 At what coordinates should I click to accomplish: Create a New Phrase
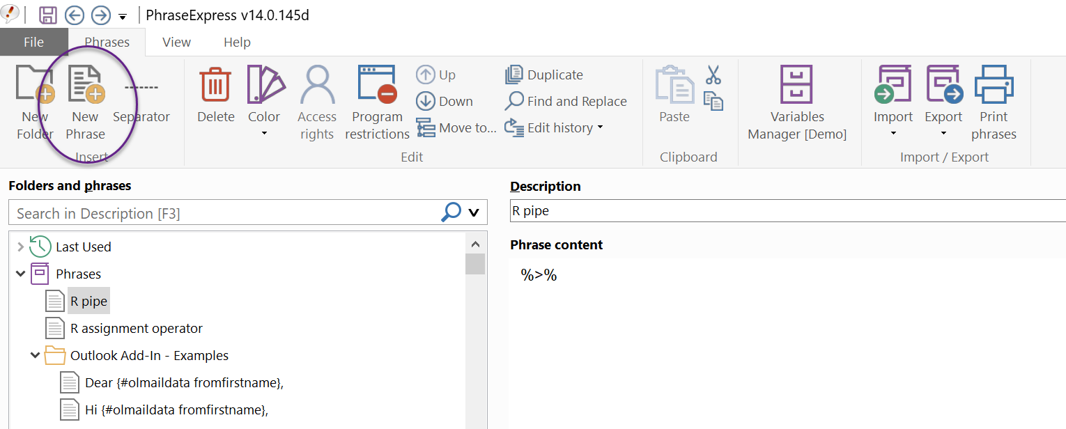86,85
